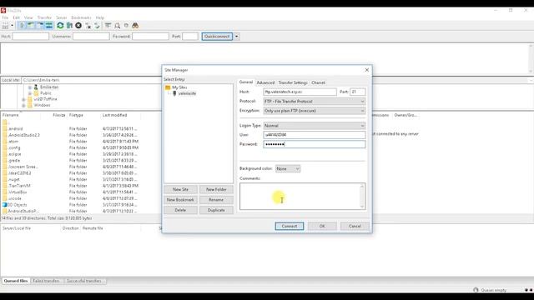This screenshot has height=300, width=534.
Task: Click the New Site button
Action: [180, 189]
